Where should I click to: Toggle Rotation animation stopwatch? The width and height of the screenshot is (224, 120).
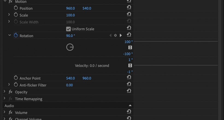pyautogui.click(x=16, y=35)
